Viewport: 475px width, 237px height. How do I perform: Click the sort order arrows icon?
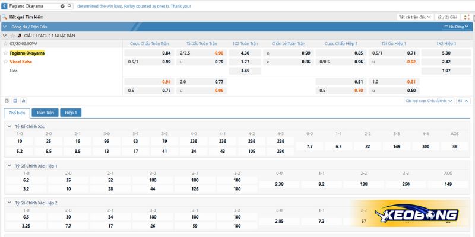tap(465, 17)
